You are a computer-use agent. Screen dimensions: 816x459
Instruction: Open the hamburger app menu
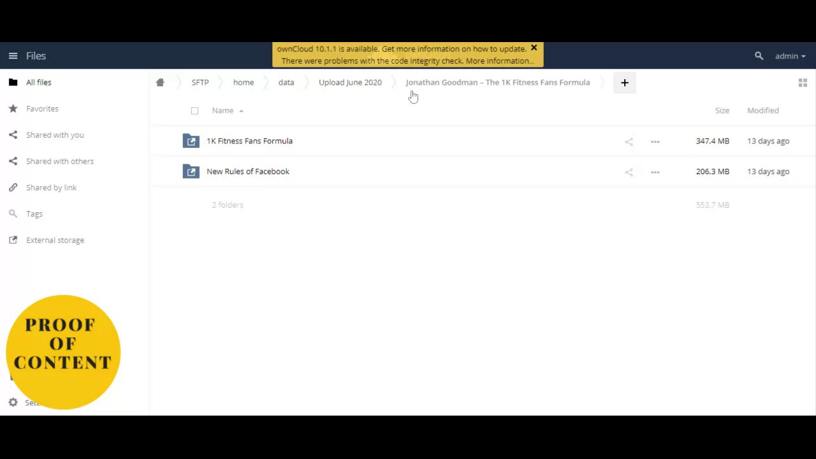[x=13, y=56]
